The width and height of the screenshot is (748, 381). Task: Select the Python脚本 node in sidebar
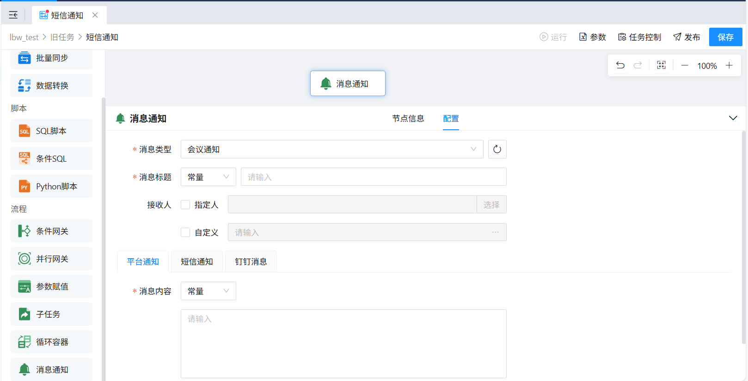point(51,187)
